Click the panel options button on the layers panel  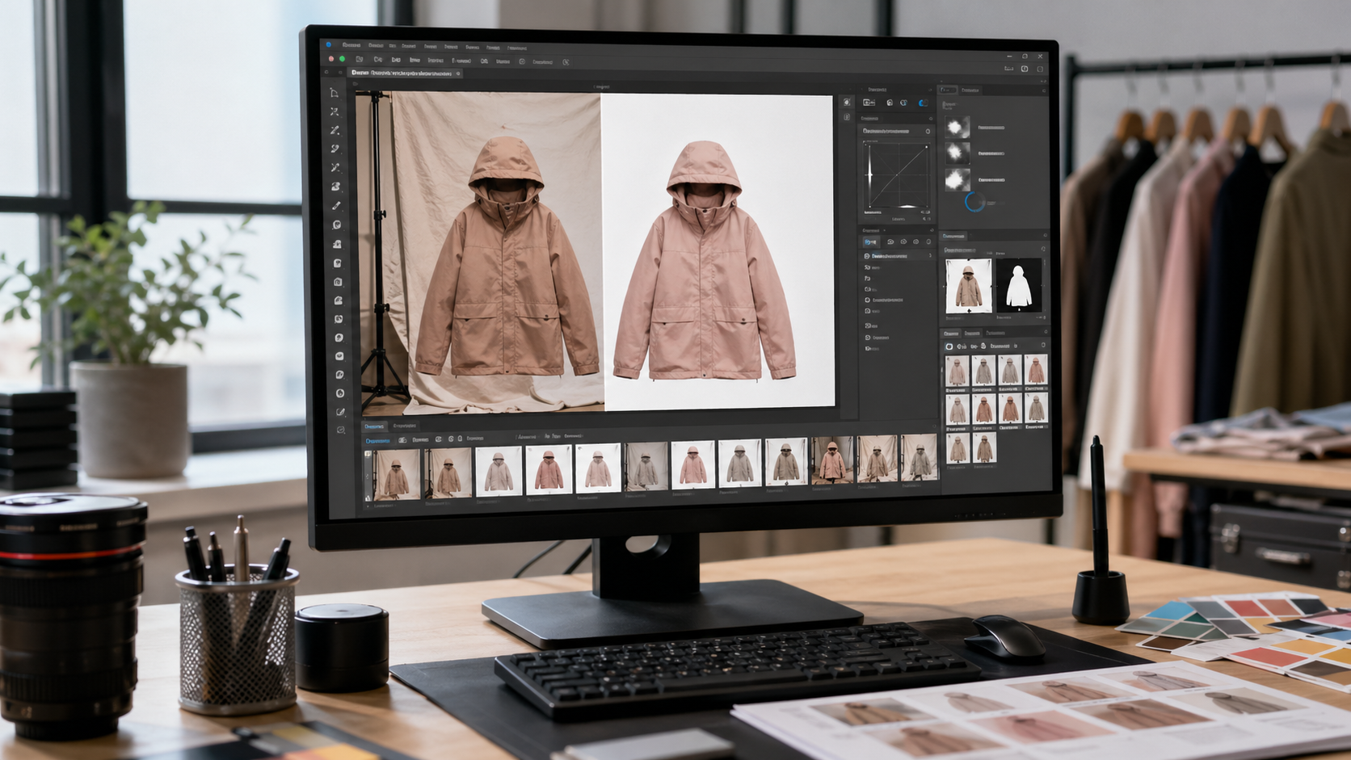932,230
